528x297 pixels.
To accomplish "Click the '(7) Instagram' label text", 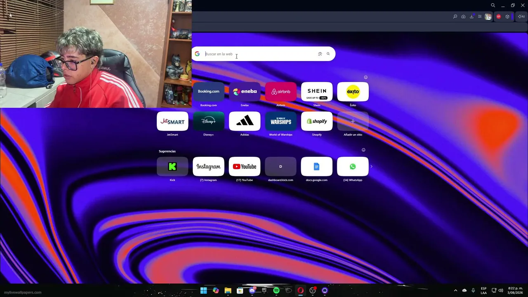I will coord(208,180).
